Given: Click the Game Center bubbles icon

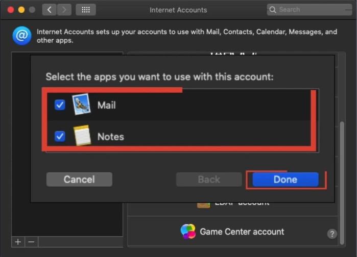Looking at the screenshot, I should (x=188, y=232).
